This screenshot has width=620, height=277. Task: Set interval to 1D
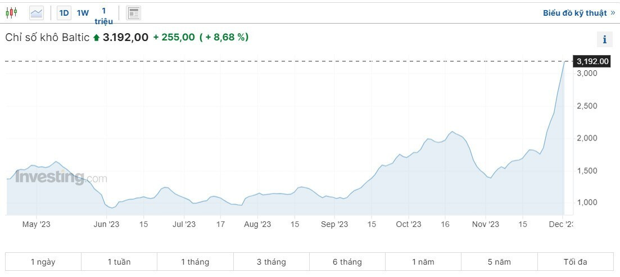point(64,12)
